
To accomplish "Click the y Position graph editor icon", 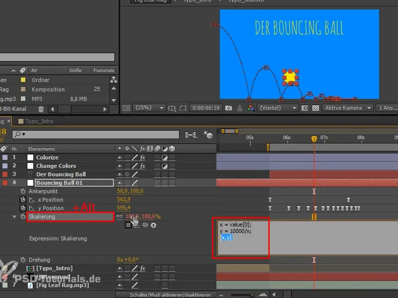I will [32, 208].
